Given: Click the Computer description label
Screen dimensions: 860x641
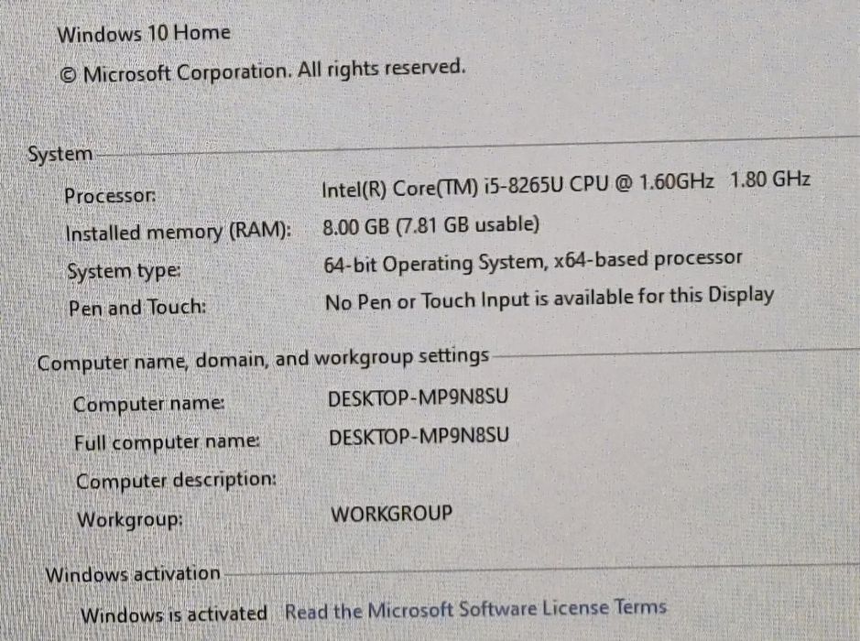Looking at the screenshot, I should point(176,481).
